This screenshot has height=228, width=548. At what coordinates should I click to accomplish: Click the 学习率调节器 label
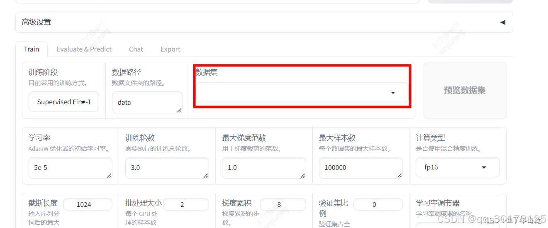pyautogui.click(x=438, y=203)
